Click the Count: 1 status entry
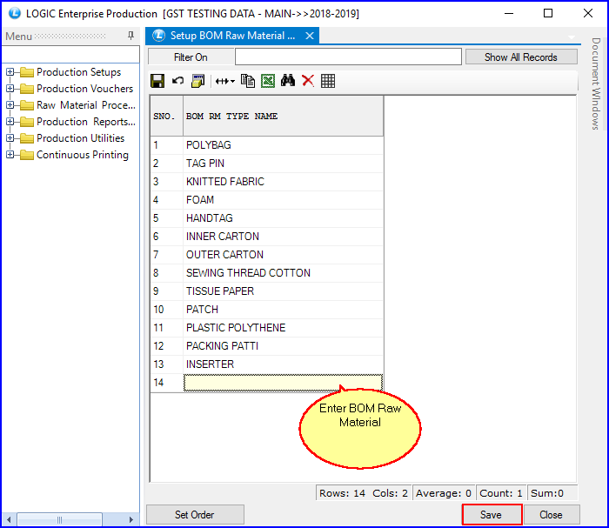Image resolution: width=609 pixels, height=528 pixels. tap(501, 493)
